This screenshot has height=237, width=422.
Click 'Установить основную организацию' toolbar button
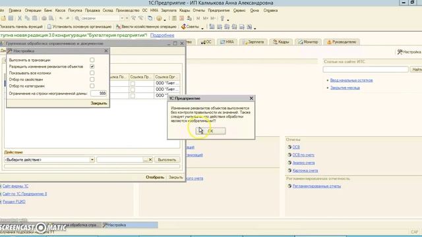click(x=79, y=26)
